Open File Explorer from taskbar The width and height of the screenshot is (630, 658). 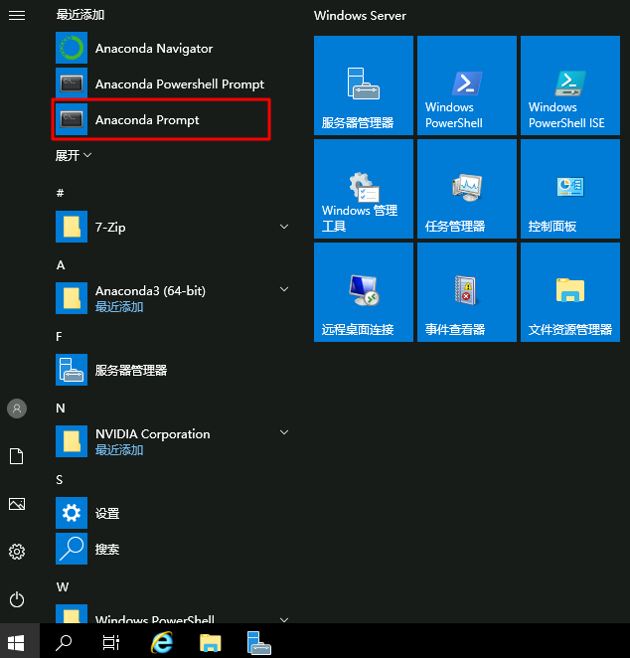(x=210, y=642)
